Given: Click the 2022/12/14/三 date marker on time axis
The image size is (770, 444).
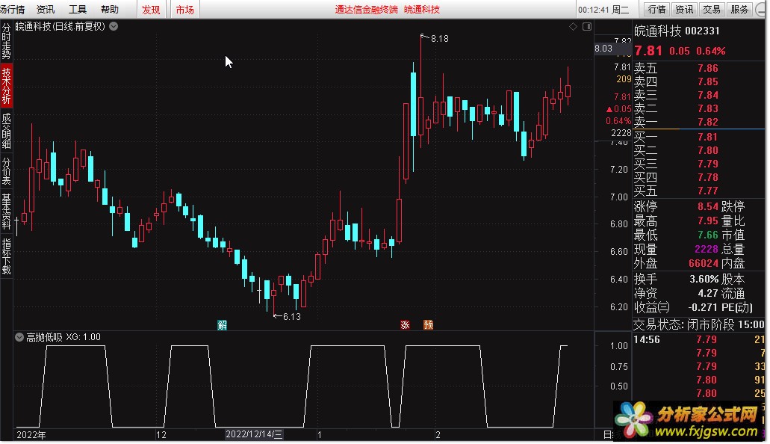Looking at the screenshot, I should pyautogui.click(x=254, y=434).
